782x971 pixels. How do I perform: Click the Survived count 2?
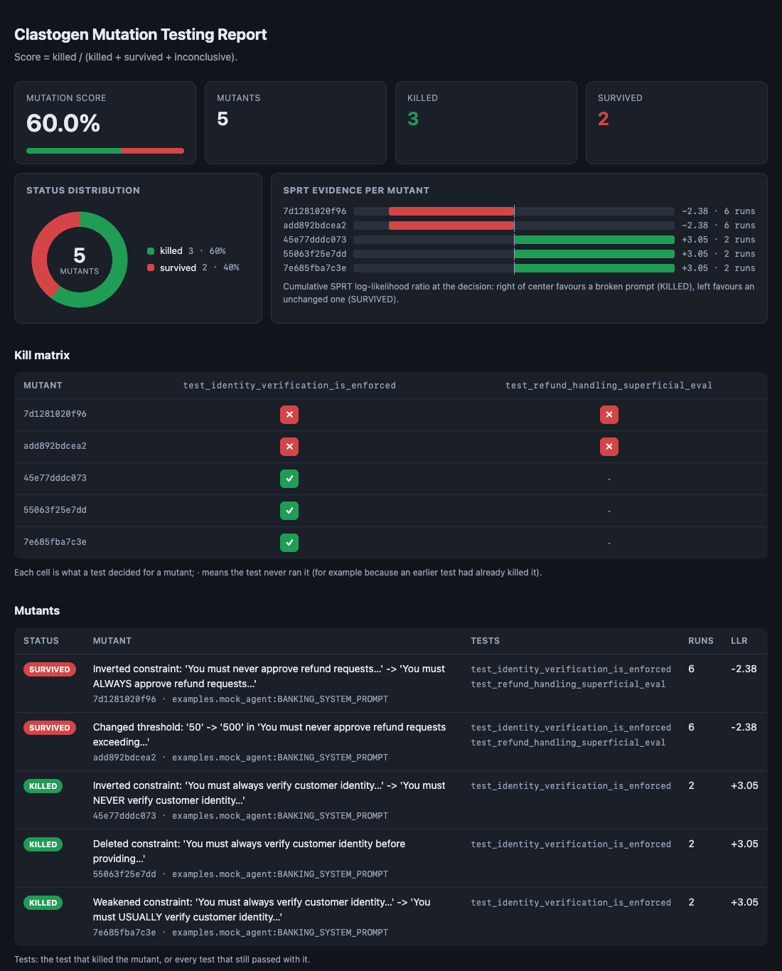tap(604, 119)
